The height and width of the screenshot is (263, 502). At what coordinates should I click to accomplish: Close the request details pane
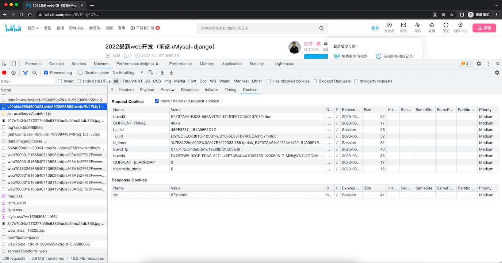(x=112, y=90)
